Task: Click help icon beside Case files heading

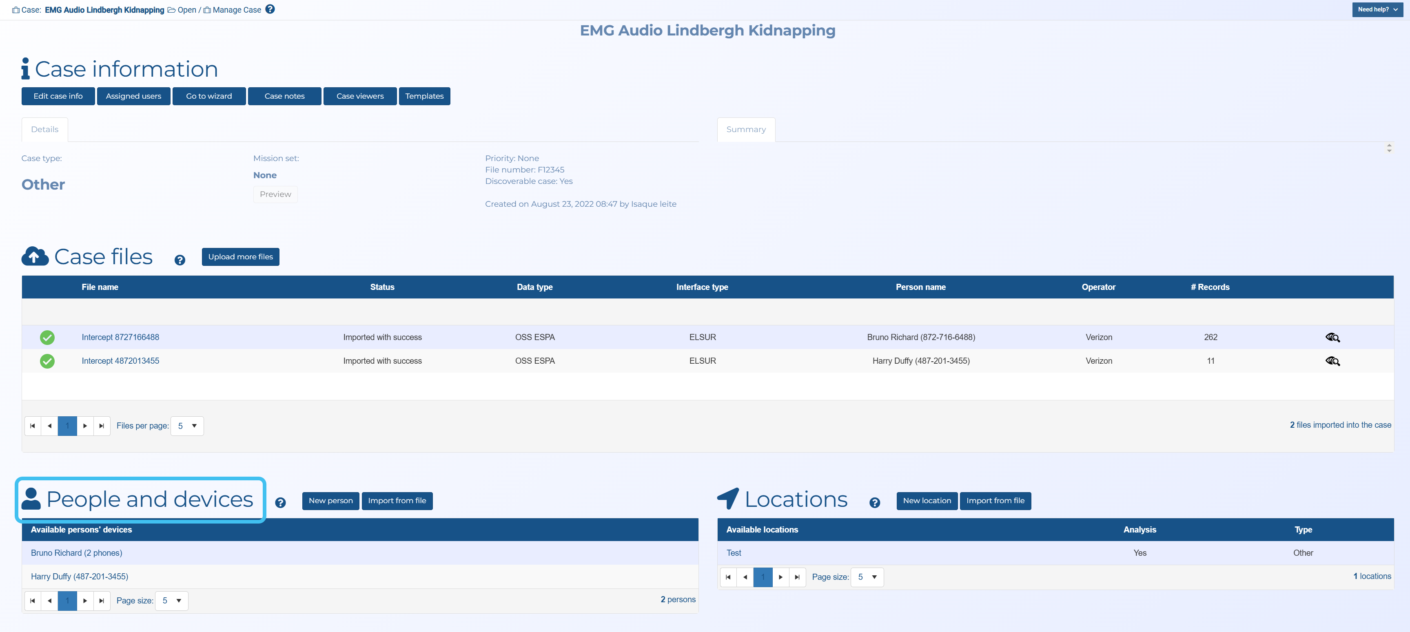Action: click(x=180, y=260)
